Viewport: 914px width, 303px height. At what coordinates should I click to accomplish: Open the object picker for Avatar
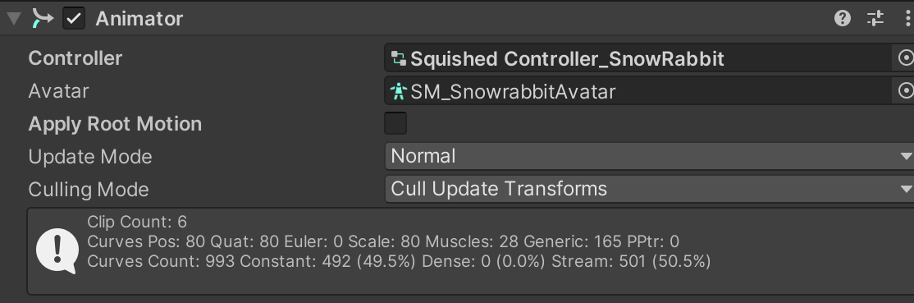pos(905,91)
